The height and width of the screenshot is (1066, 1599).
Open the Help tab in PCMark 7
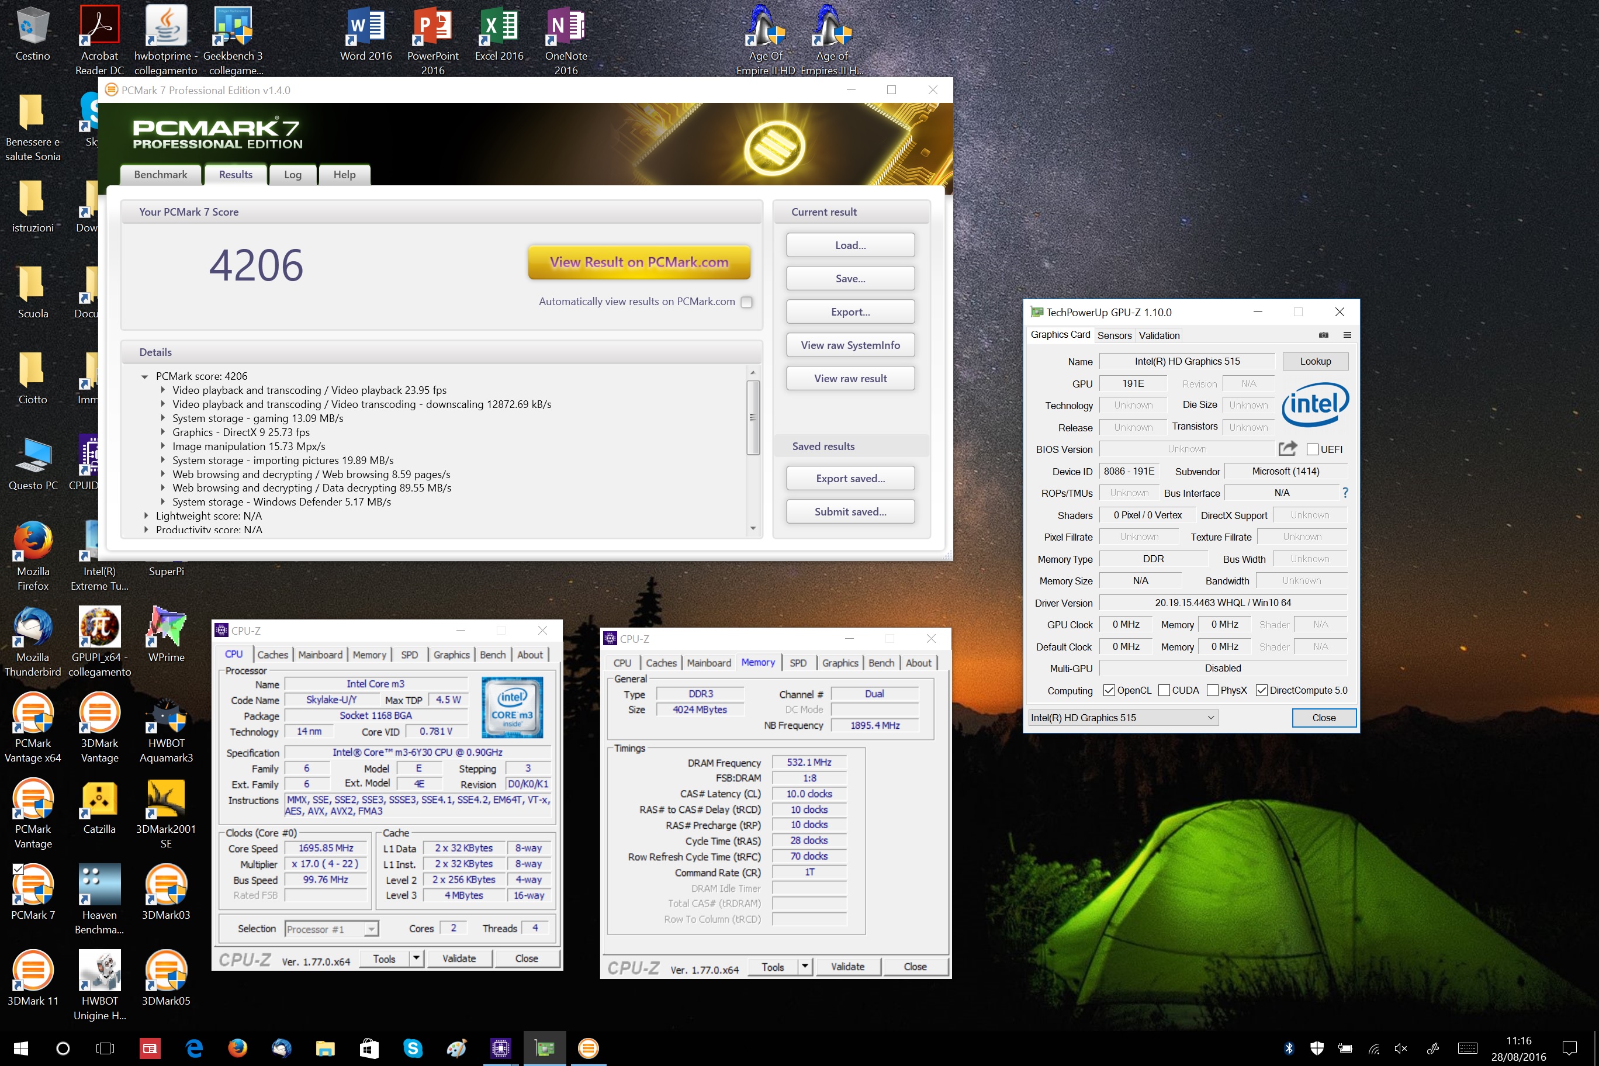click(344, 175)
